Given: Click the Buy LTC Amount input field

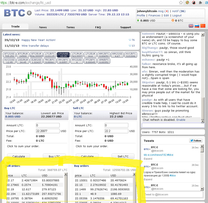Looking at the screenshot, I should point(48,125).
